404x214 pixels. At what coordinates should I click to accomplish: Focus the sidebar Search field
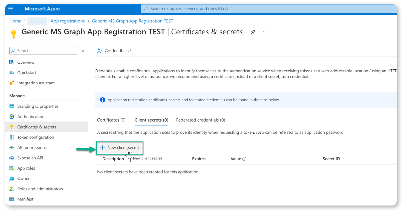(x=43, y=51)
